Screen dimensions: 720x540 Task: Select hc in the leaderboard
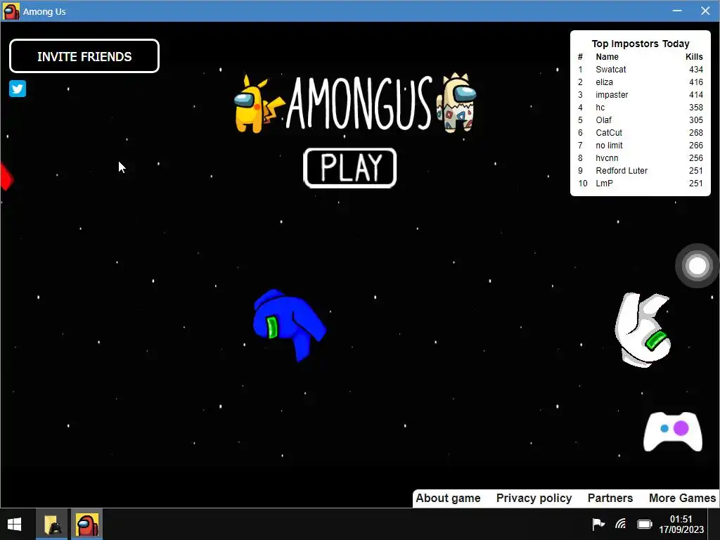[x=600, y=108]
